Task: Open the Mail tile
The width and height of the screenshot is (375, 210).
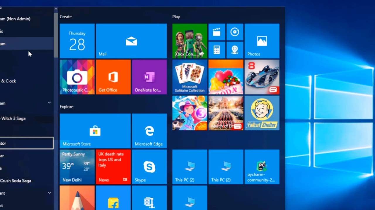Action: click(131, 41)
